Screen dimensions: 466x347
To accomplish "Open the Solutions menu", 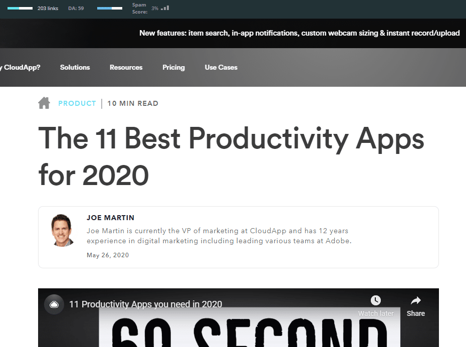I will pos(75,68).
